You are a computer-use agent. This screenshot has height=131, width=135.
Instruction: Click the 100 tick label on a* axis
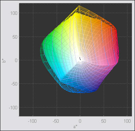[127, 121]
